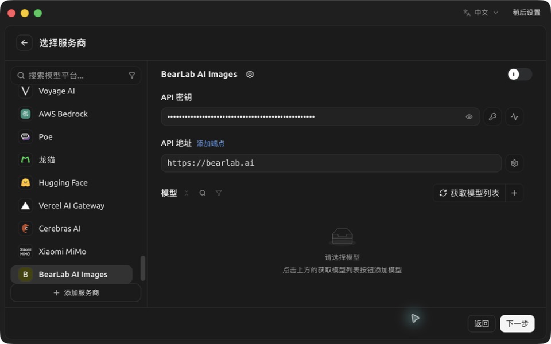Focus the 搜索模型平台 search field

point(76,76)
